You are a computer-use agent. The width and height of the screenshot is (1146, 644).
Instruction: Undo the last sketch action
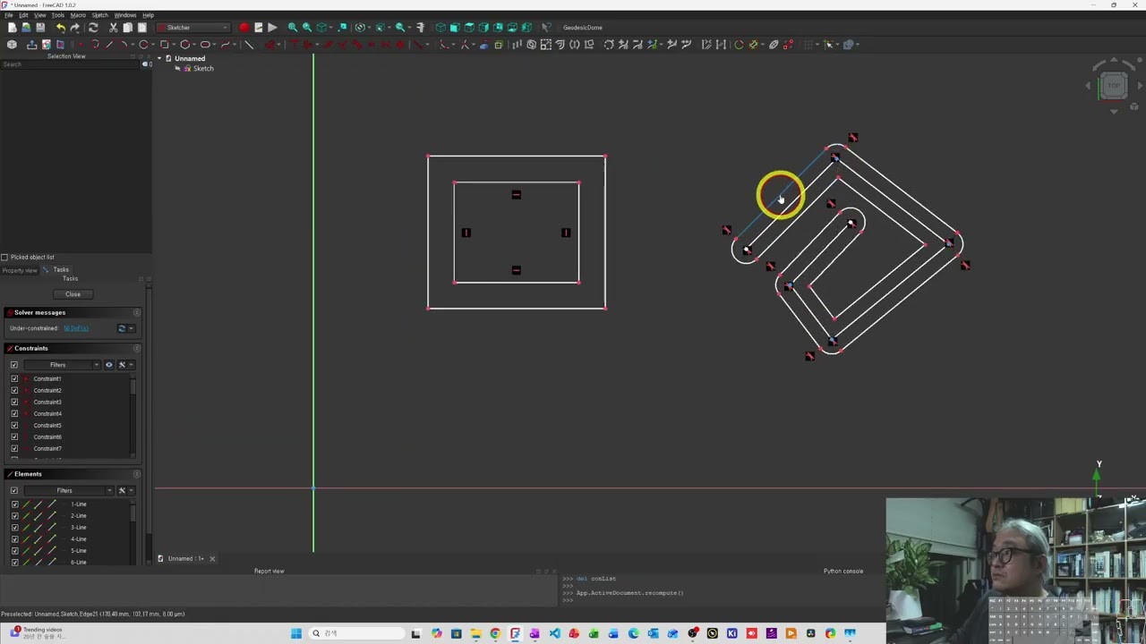[61, 28]
